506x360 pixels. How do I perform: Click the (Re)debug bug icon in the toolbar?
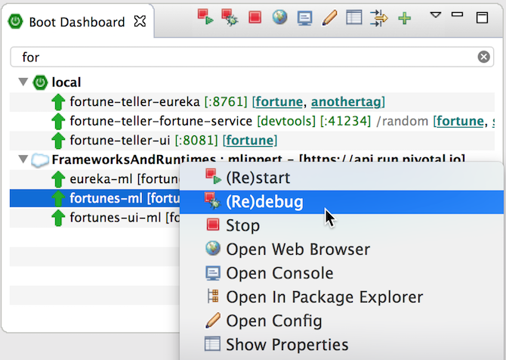(x=230, y=17)
